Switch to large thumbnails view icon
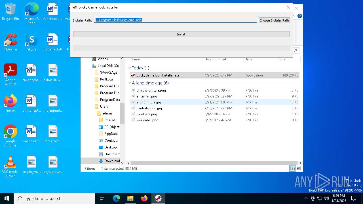The height and width of the screenshot is (204, 363). [298, 169]
